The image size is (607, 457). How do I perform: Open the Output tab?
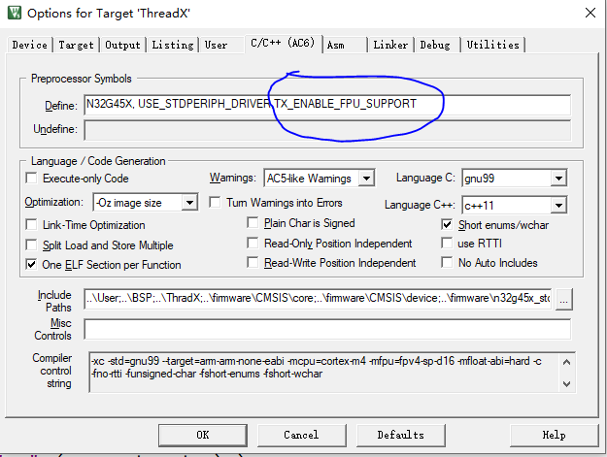point(122,45)
